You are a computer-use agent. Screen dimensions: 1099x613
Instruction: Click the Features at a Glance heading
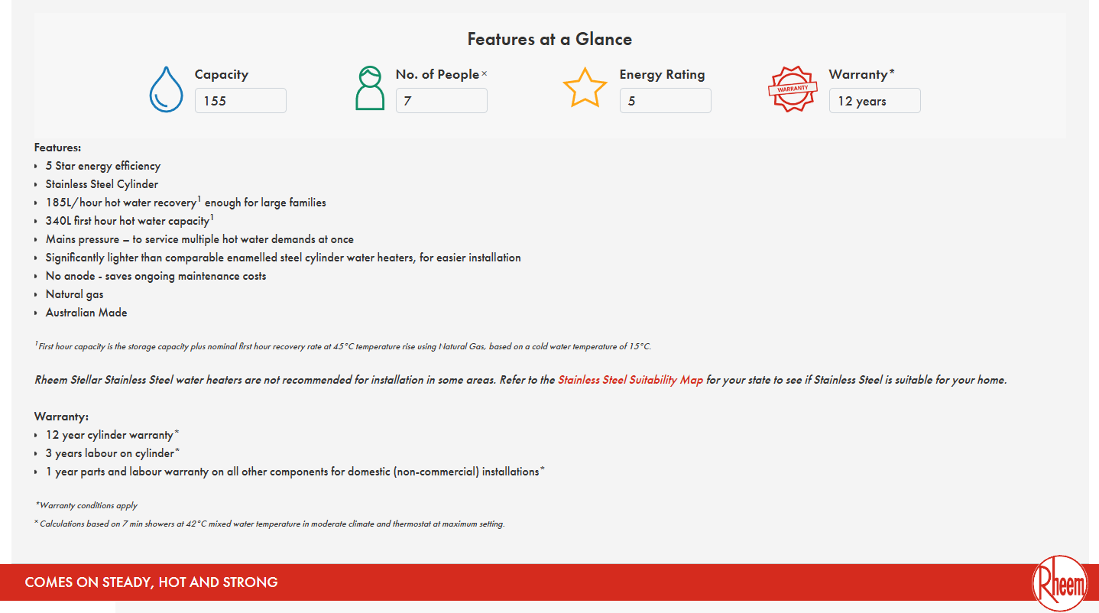tap(550, 39)
